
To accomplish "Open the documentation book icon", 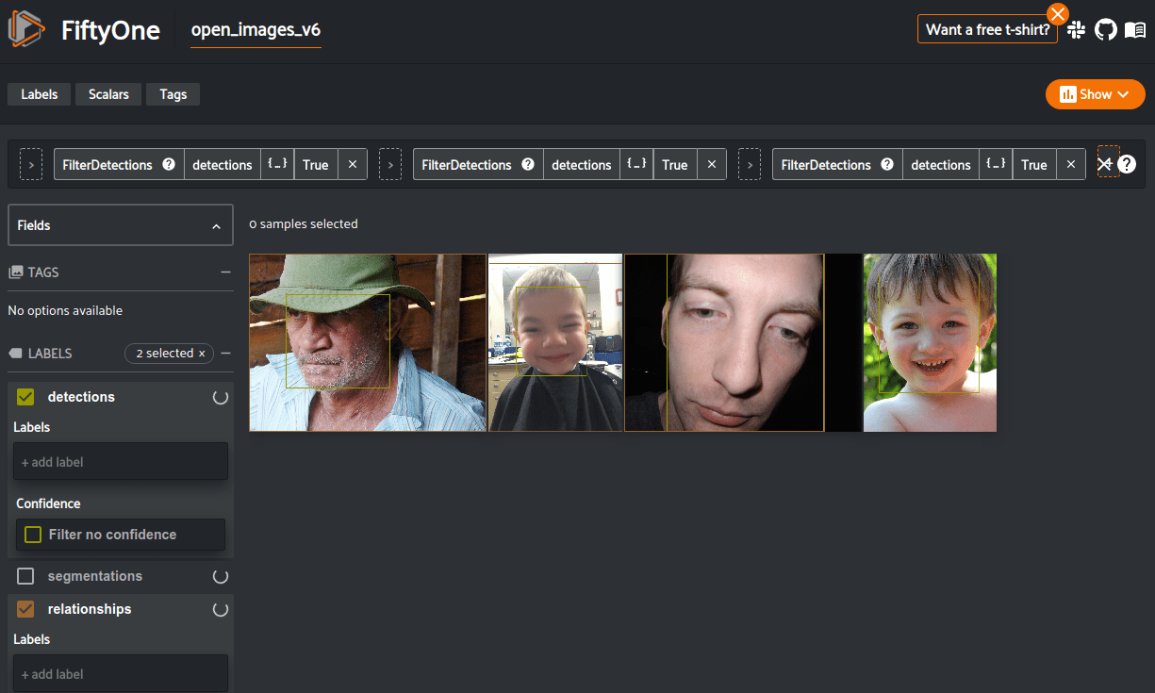I will 1135,29.
